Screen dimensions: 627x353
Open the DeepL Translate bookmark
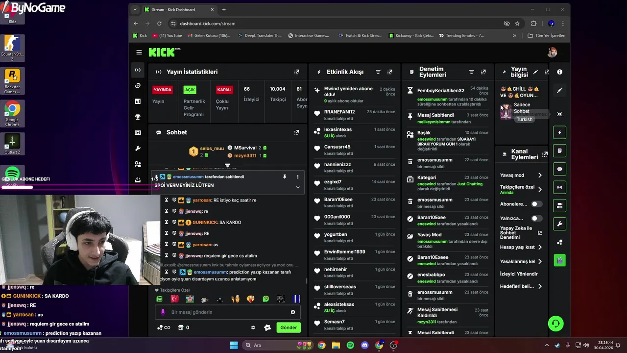(x=260, y=36)
